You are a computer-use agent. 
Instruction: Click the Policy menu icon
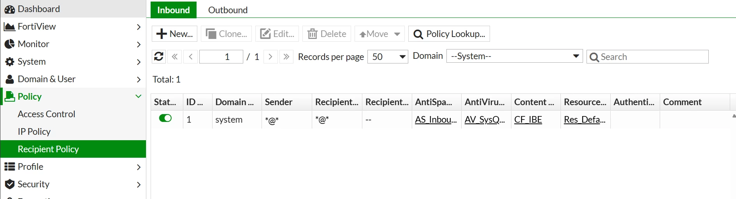10,97
